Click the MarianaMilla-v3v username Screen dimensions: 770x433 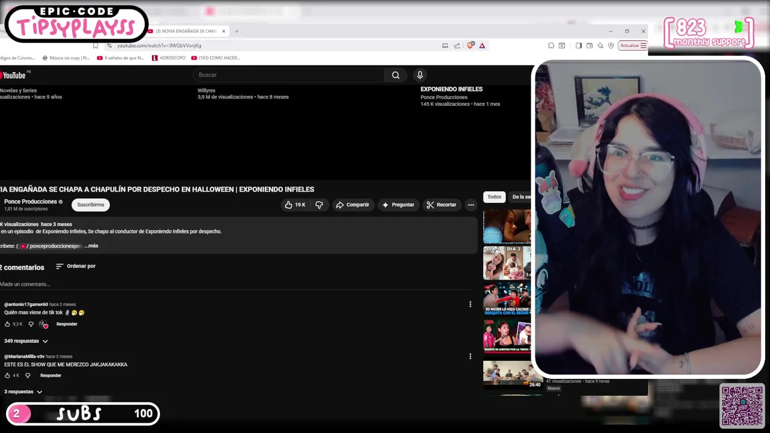click(24, 357)
